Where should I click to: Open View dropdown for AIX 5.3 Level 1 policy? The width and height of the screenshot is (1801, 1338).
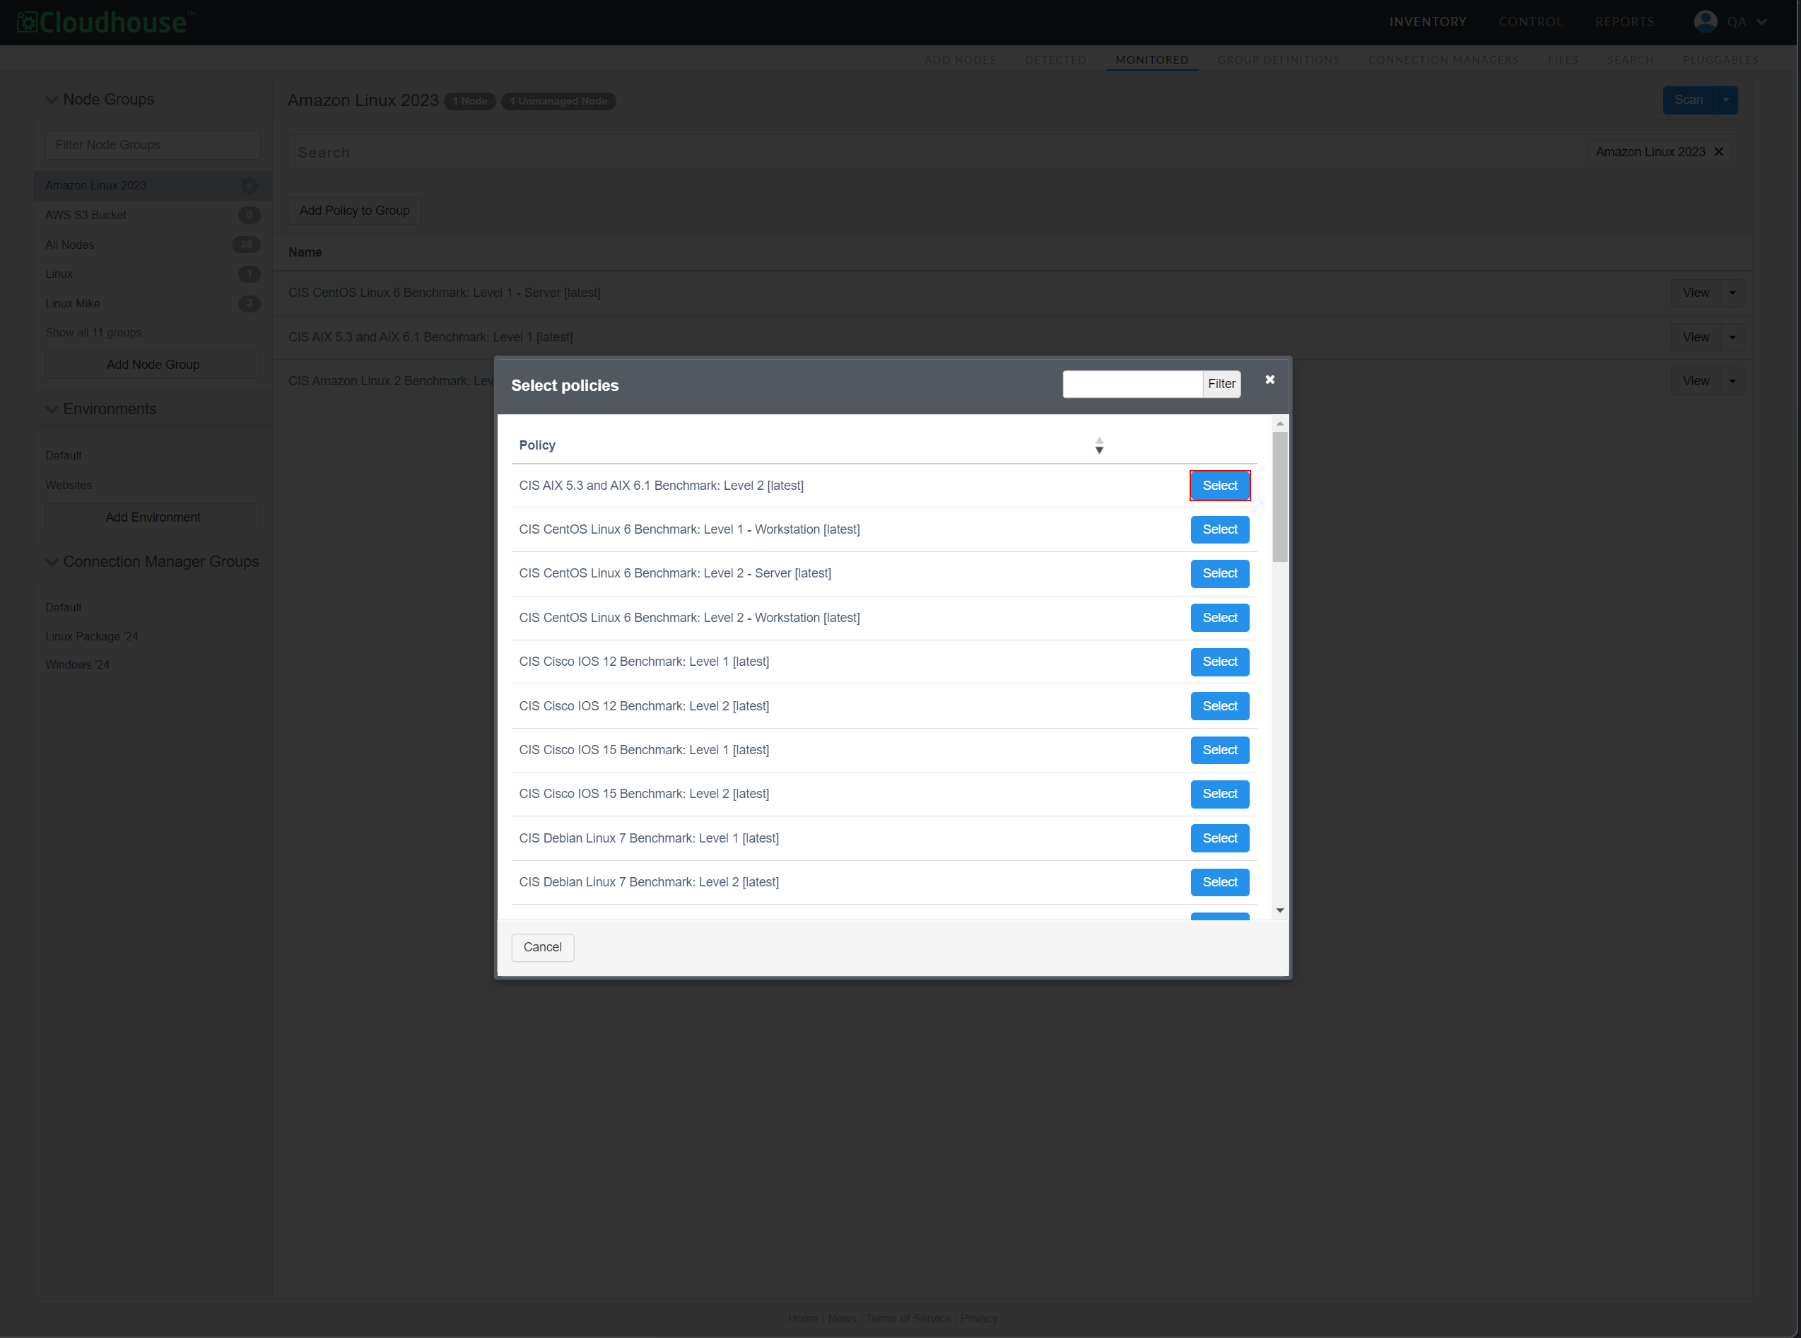1732,338
